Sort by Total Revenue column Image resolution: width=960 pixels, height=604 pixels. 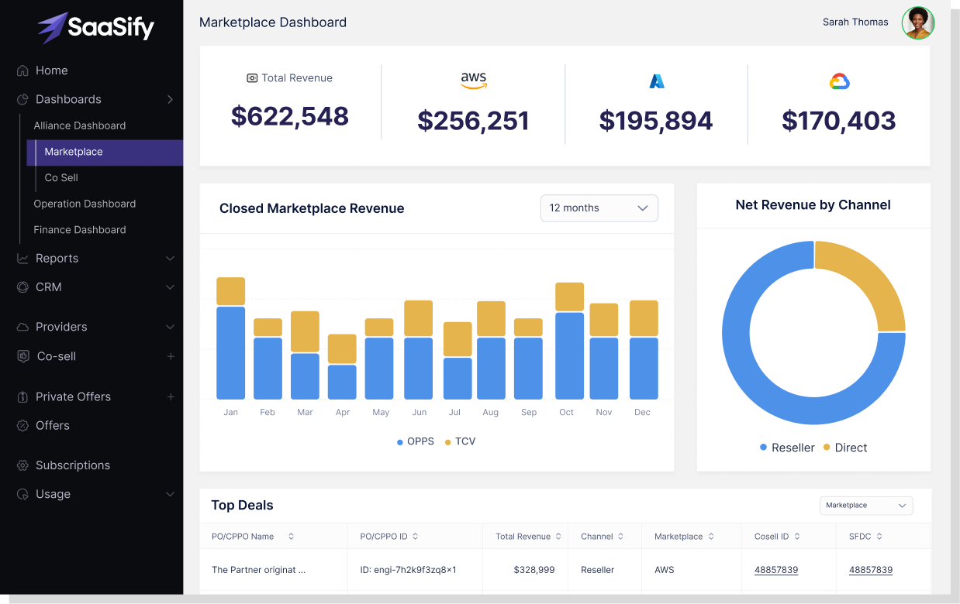[x=558, y=537]
